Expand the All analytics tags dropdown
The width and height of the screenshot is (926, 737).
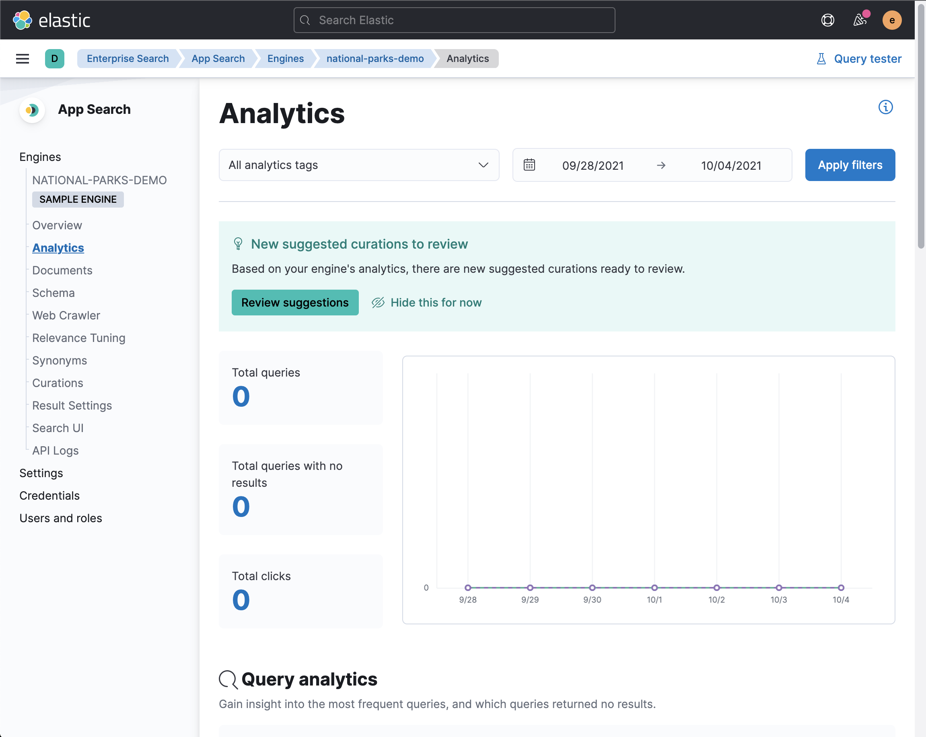359,165
